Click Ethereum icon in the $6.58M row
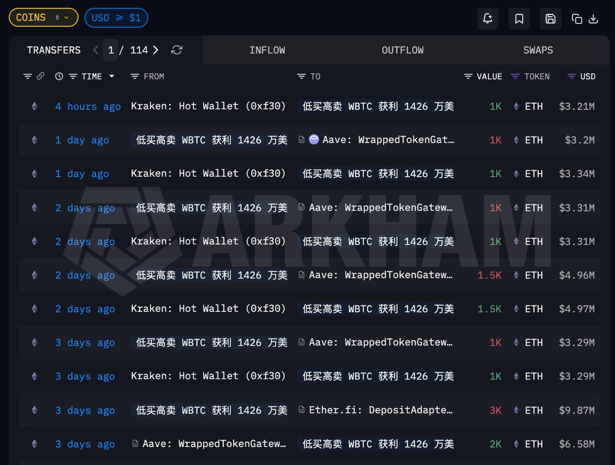This screenshot has height=465, width=615. click(34, 444)
